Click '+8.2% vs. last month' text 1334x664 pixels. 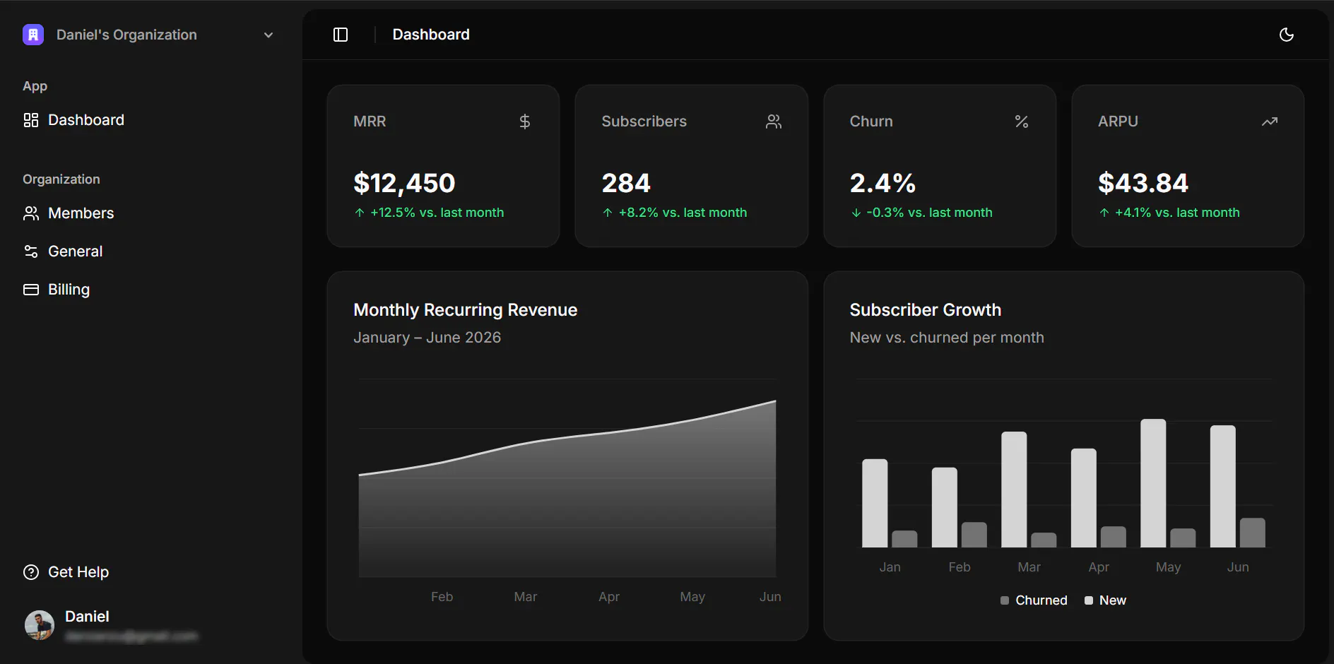point(683,213)
